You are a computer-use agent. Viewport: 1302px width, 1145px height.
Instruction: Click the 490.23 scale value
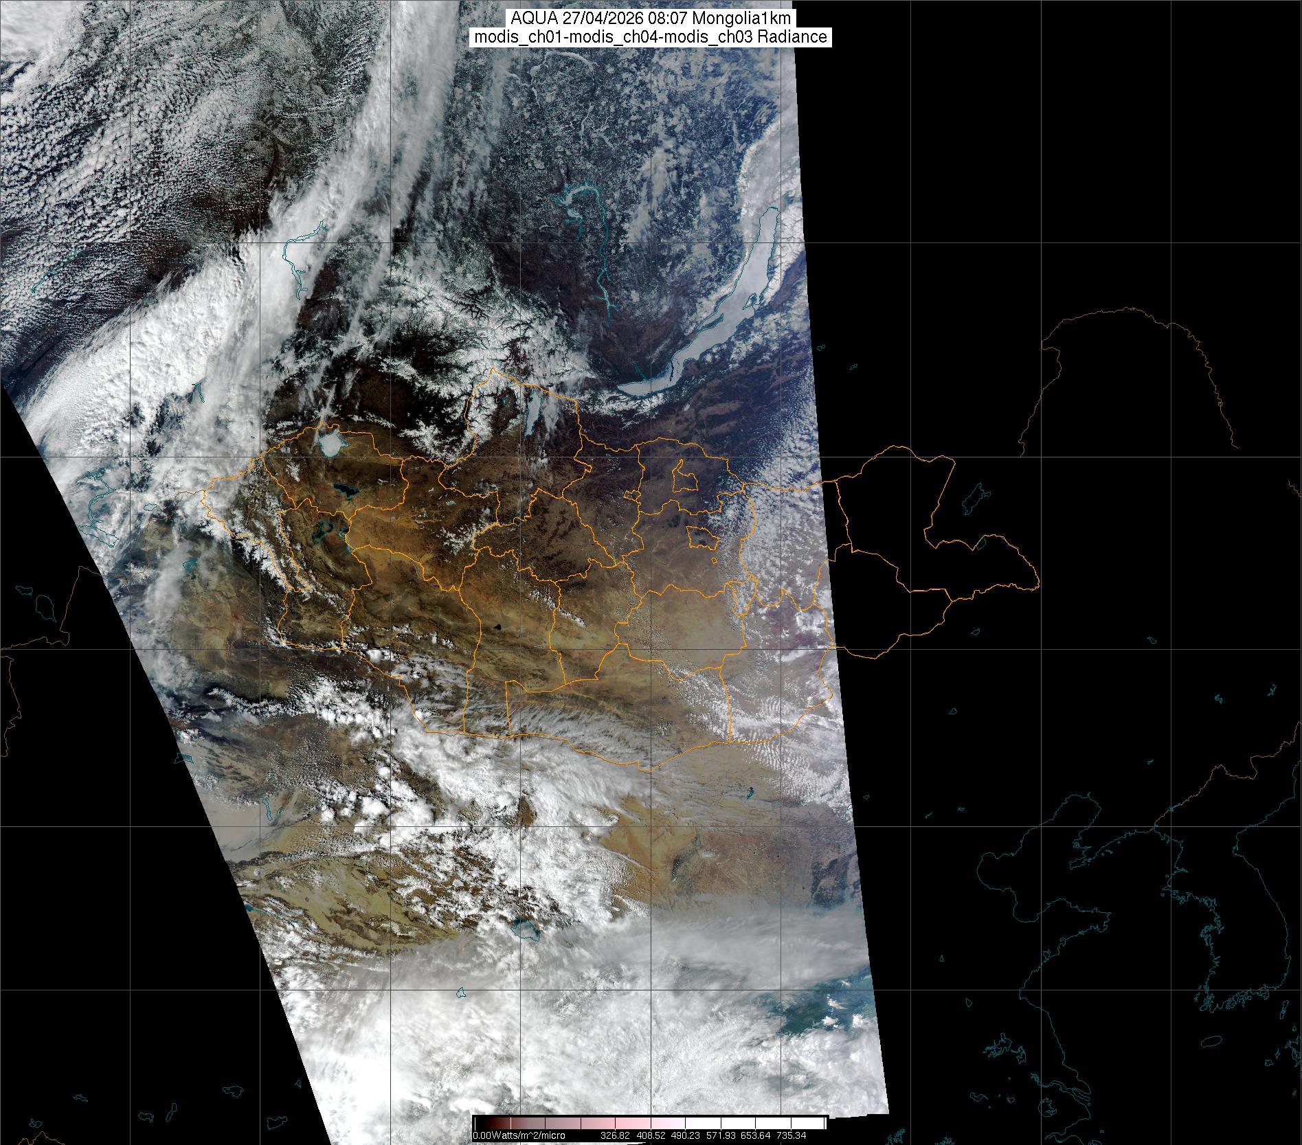[x=686, y=1135]
